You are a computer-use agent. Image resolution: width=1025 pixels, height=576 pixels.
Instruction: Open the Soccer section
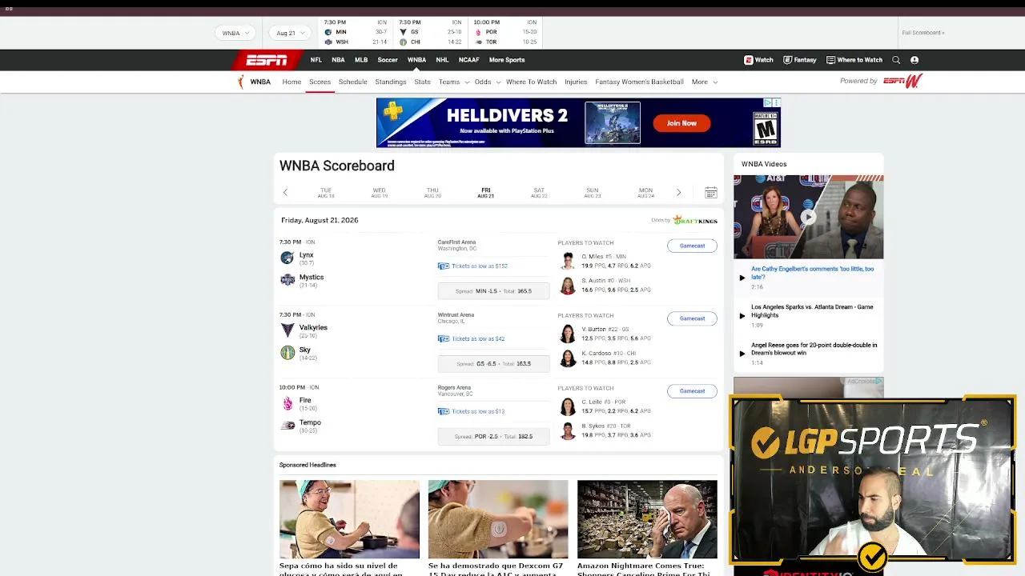pos(388,60)
